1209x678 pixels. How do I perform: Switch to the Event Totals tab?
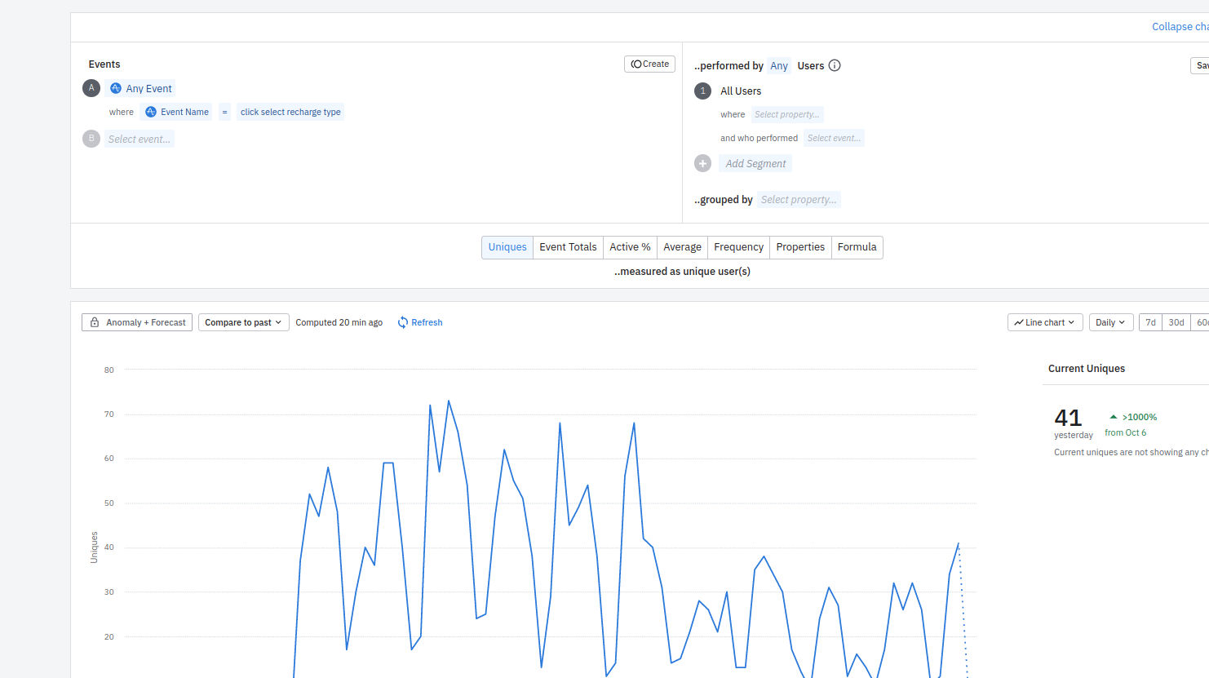[568, 247]
